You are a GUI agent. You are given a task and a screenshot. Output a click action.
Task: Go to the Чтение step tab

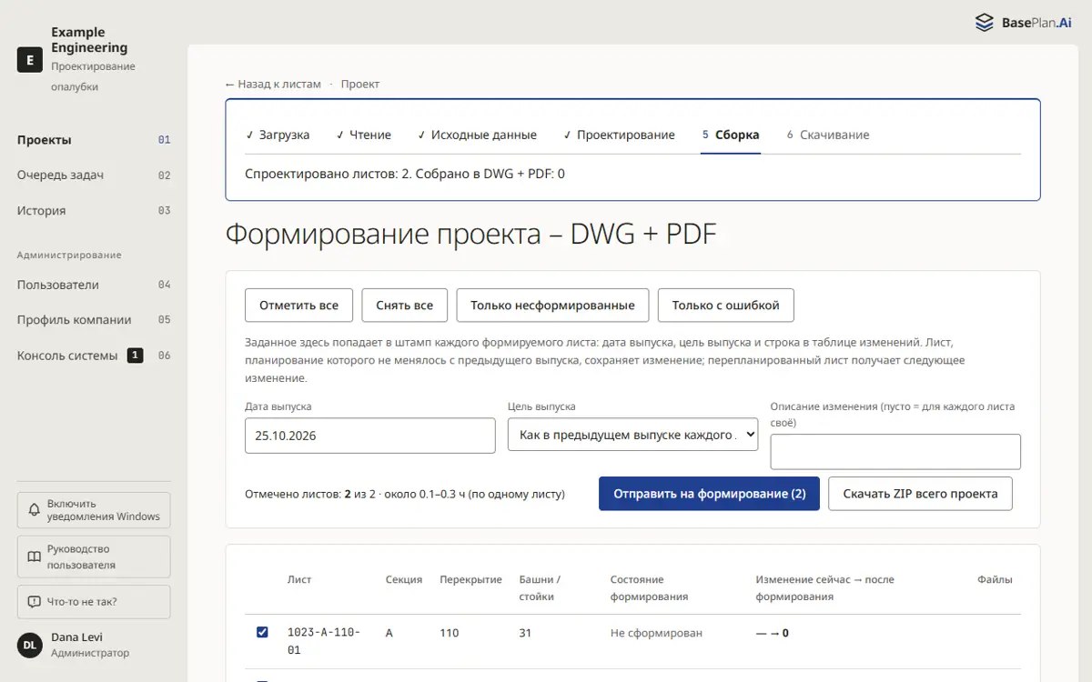tap(363, 135)
